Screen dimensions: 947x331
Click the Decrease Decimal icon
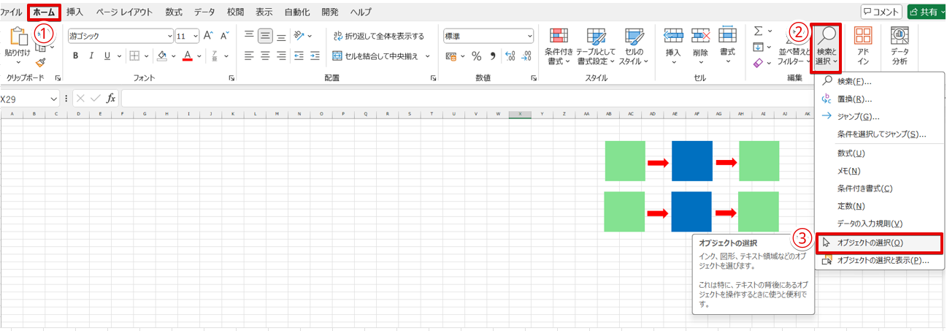click(x=527, y=56)
